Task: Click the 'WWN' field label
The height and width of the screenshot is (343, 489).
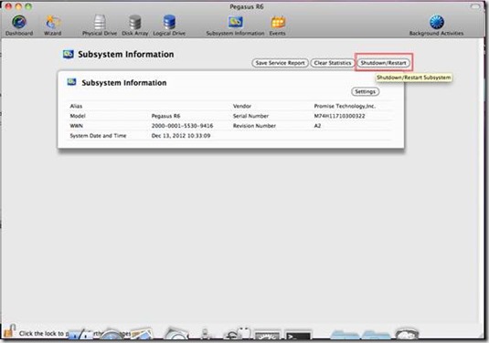Action: click(77, 126)
